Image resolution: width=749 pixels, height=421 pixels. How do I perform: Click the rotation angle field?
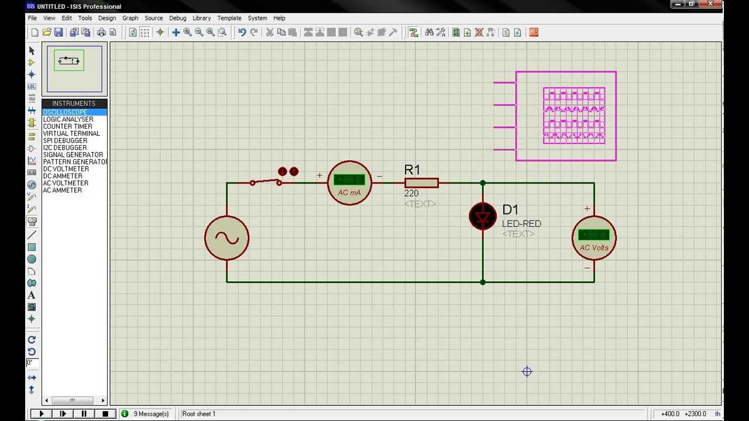coord(32,363)
